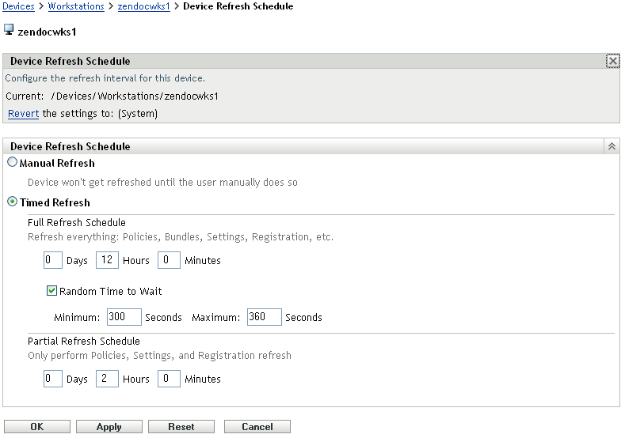Click the Full Refresh Days field

53,260
